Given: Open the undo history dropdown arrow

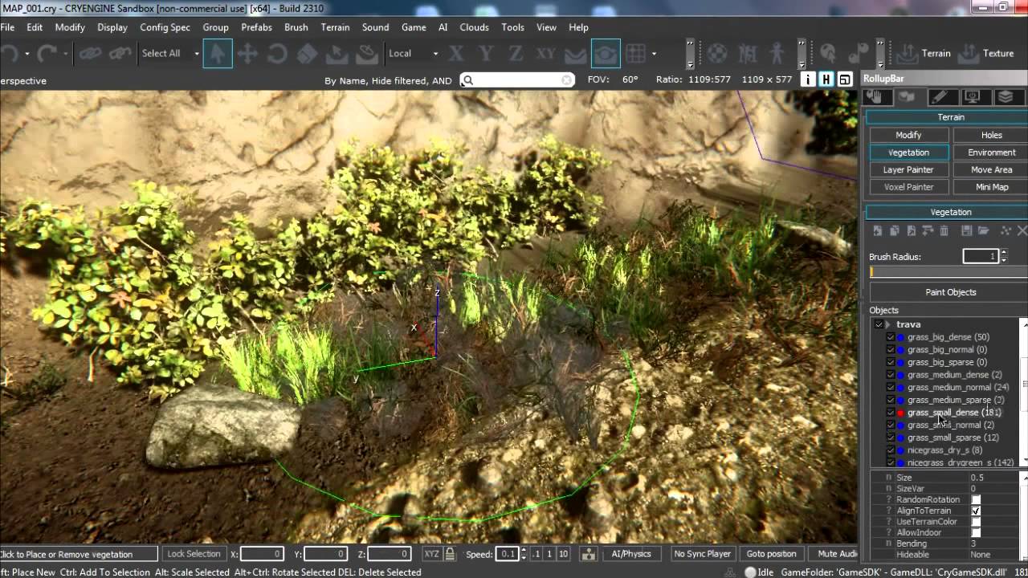Looking at the screenshot, I should (27, 54).
